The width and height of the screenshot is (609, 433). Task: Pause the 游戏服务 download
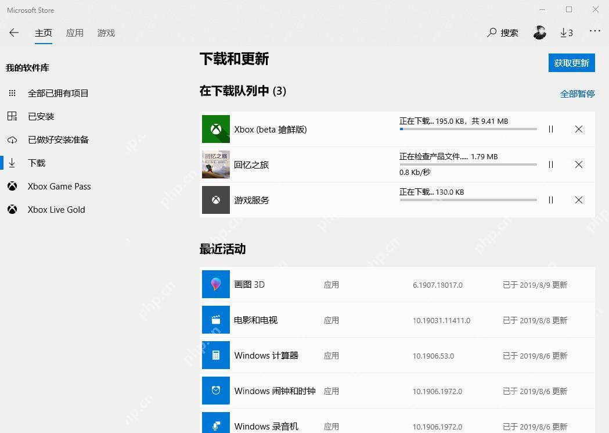551,200
